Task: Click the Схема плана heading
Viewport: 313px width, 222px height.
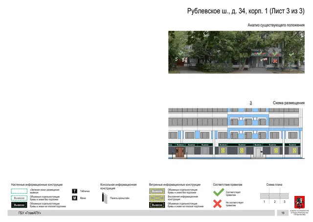Action: tap(274, 185)
